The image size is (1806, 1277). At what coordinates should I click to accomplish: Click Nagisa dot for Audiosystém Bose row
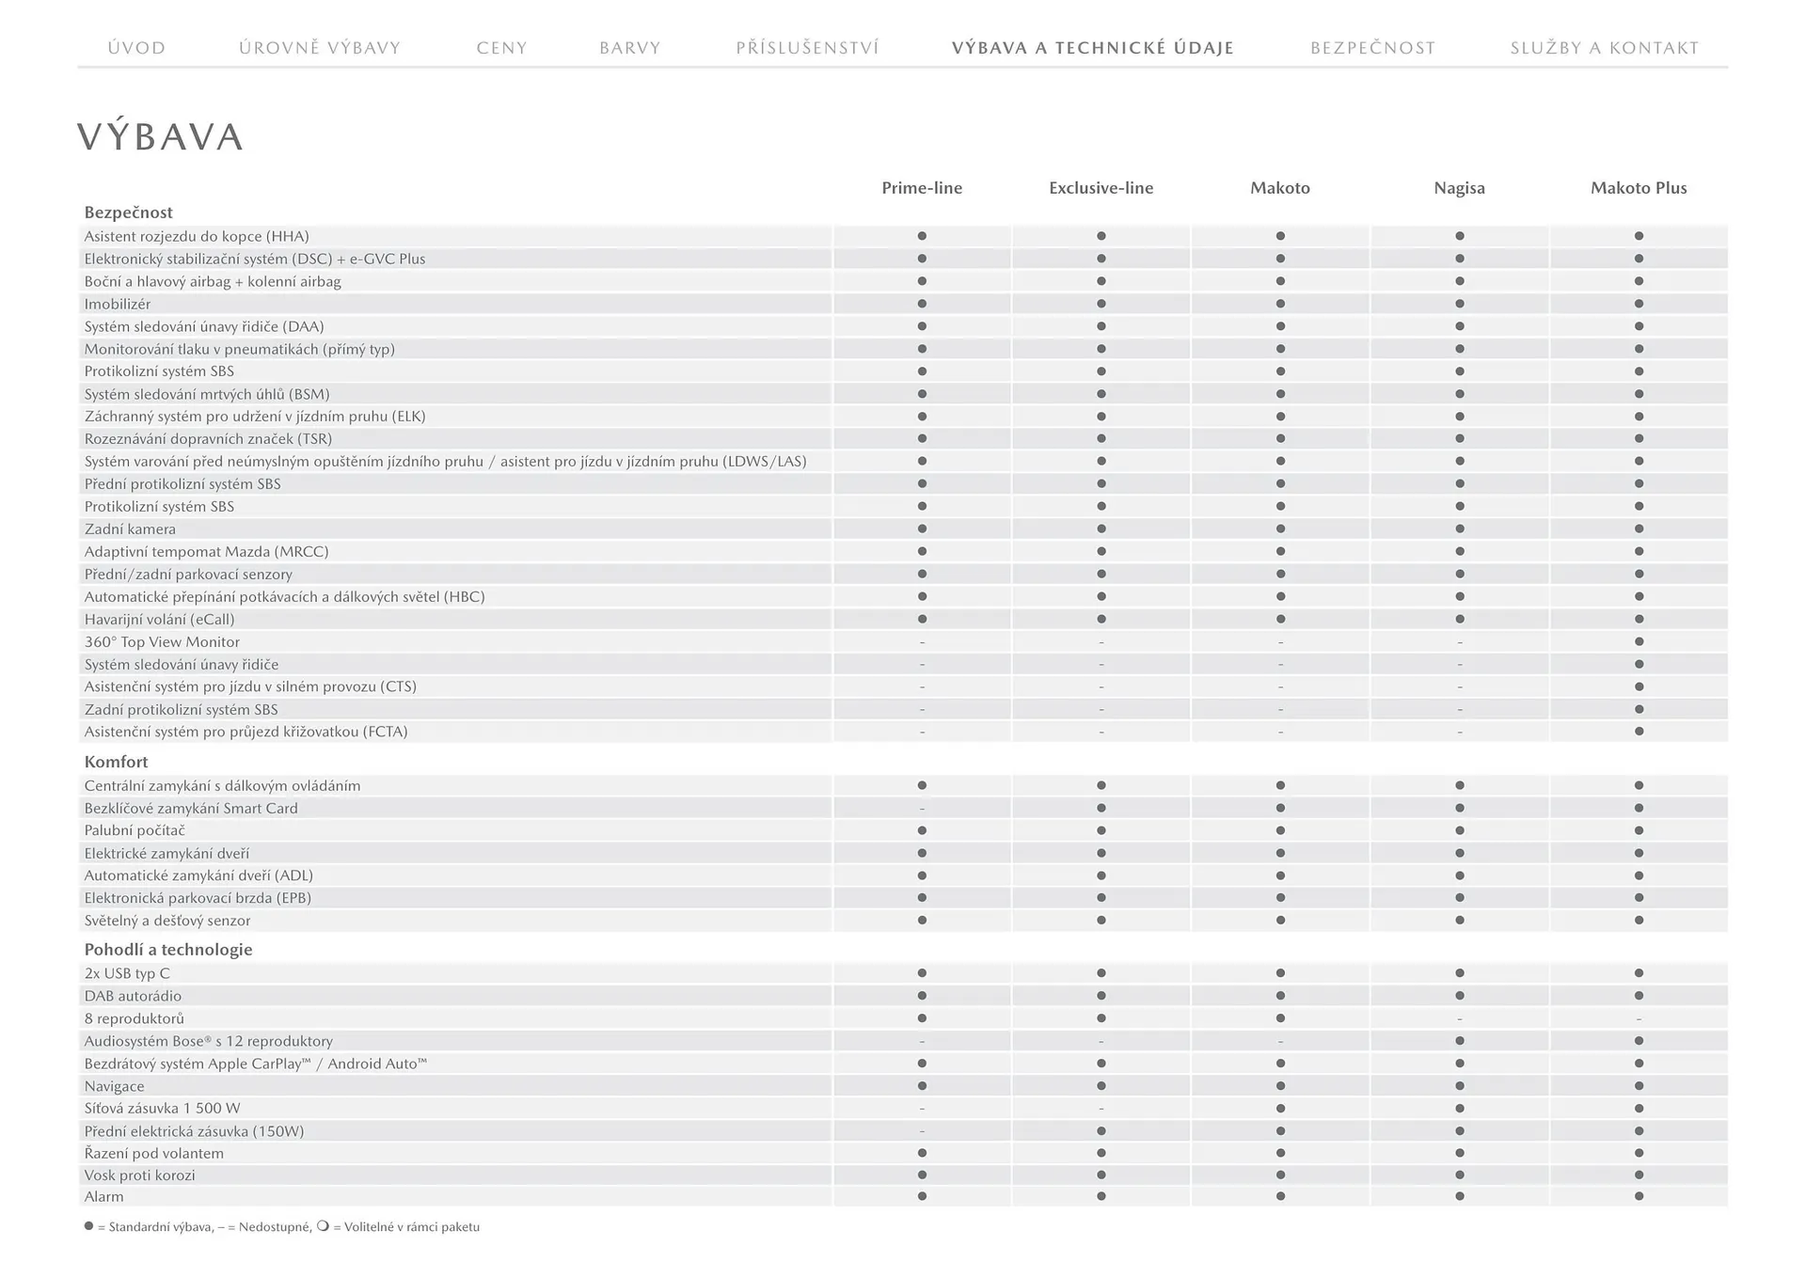coord(1460,1041)
